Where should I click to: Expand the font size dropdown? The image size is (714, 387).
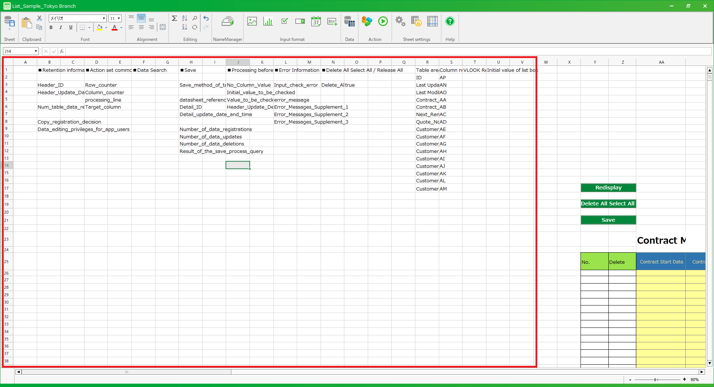click(x=119, y=19)
